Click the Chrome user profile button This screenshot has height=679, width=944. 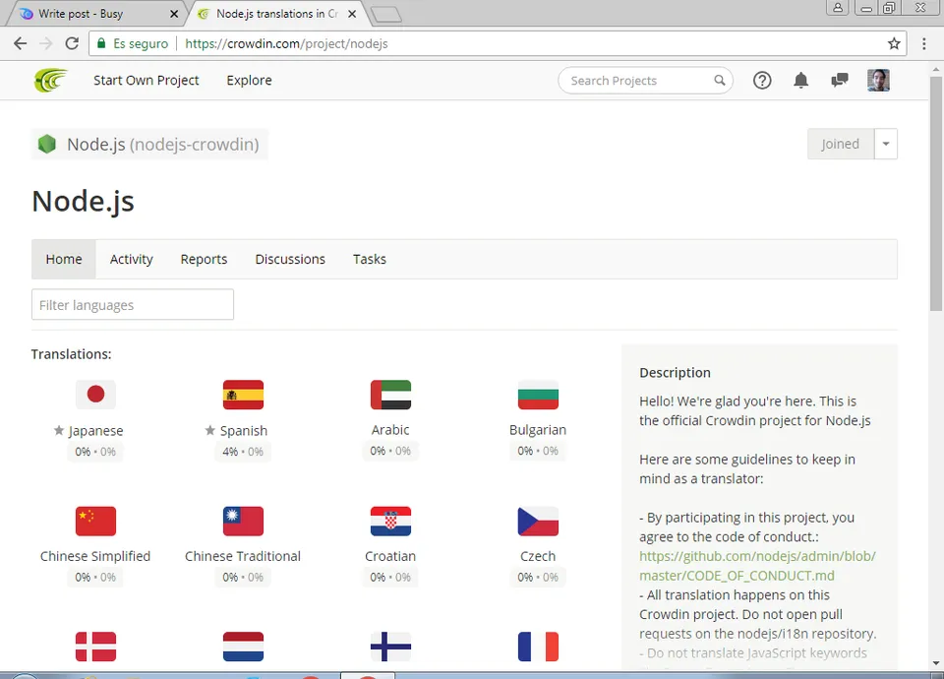coord(838,7)
